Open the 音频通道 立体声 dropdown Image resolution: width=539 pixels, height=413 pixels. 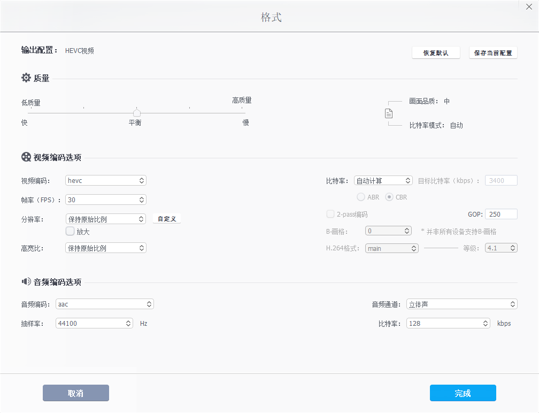[461, 304]
